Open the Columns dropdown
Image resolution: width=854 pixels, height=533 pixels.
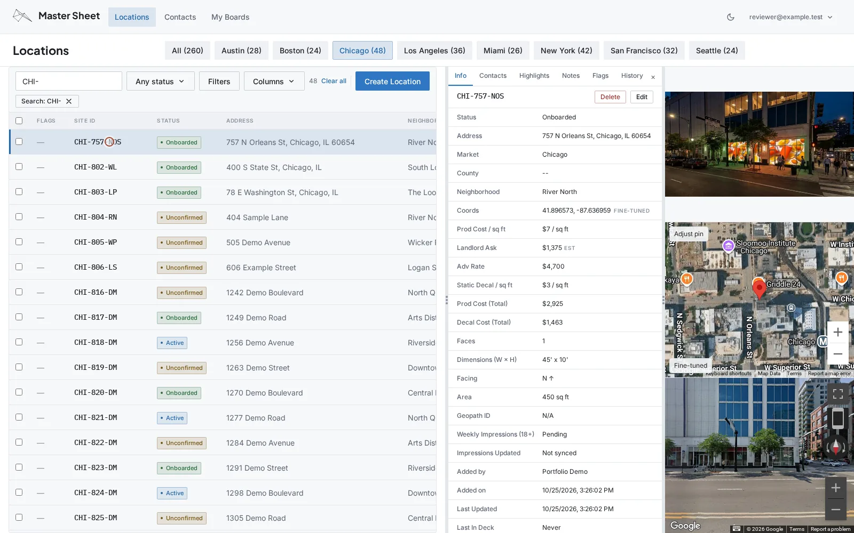274,81
